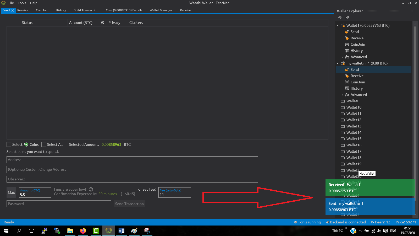Click the Sent - my wallet nr 1 notification

pyautogui.click(x=370, y=207)
